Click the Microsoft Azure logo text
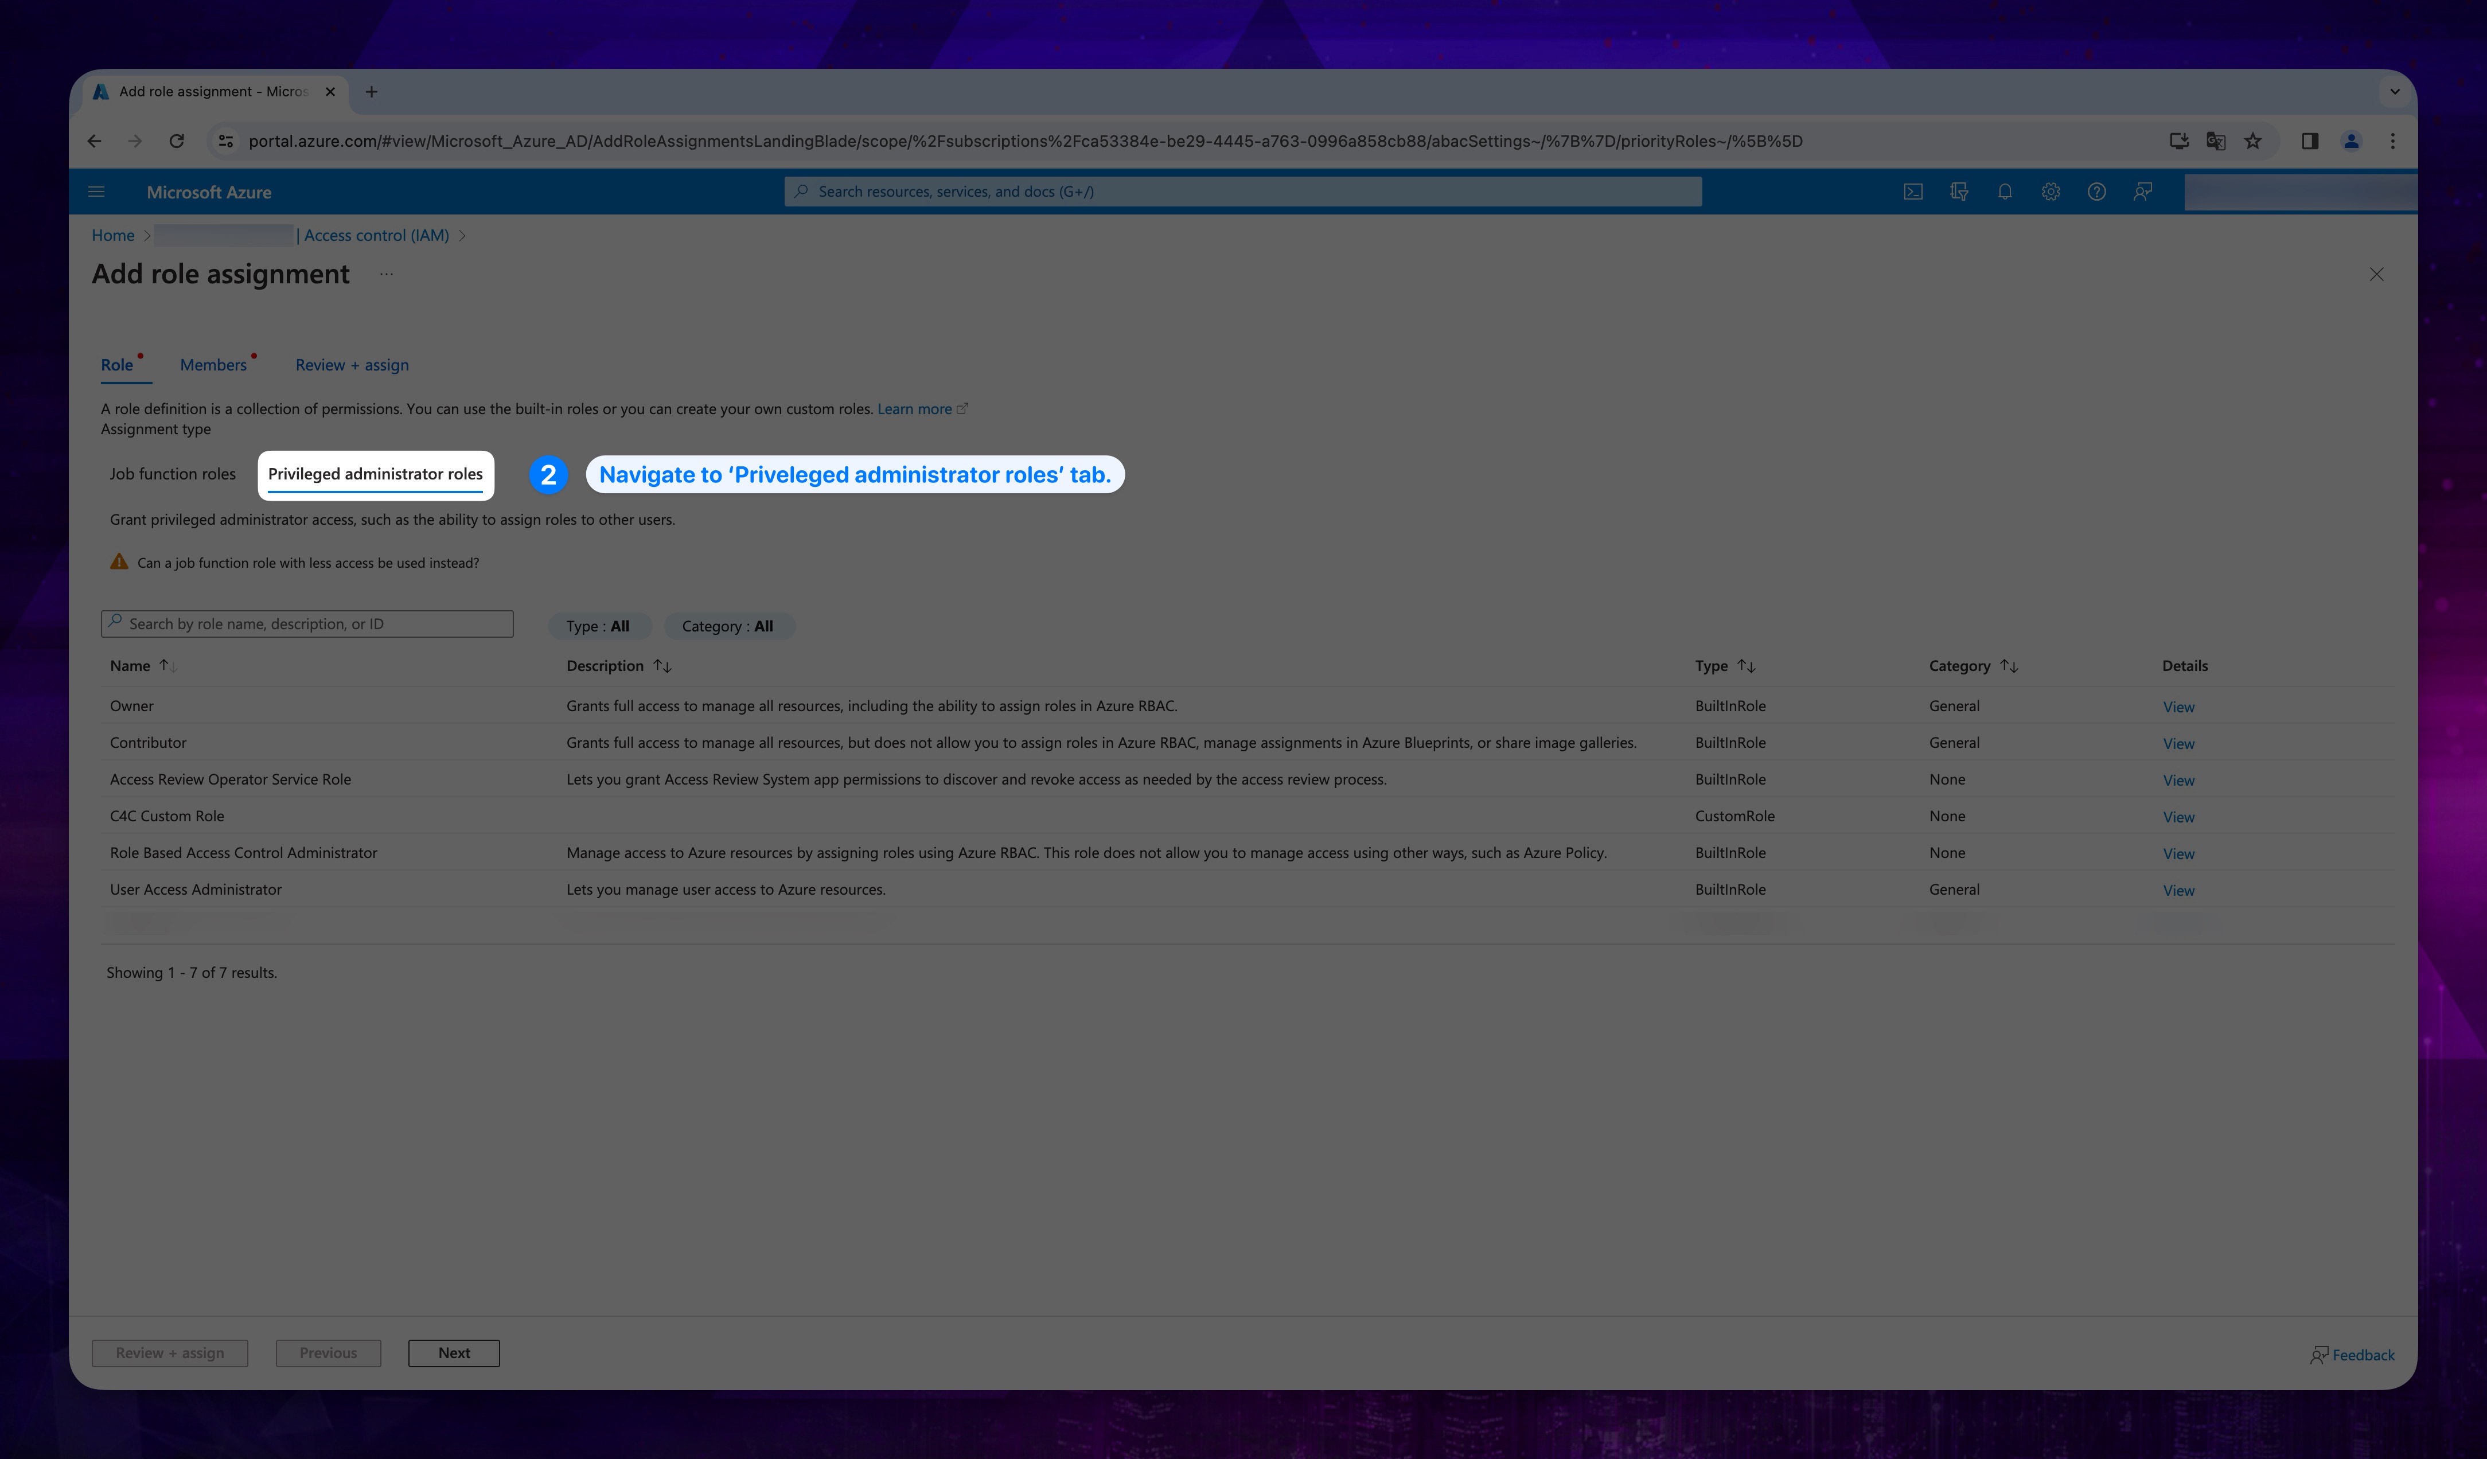This screenshot has height=1459, width=2487. 208,192
